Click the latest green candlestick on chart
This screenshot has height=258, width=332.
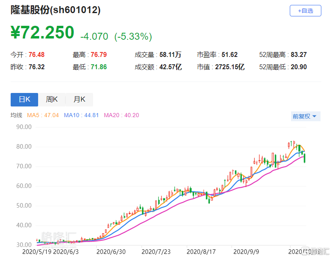point(305,158)
